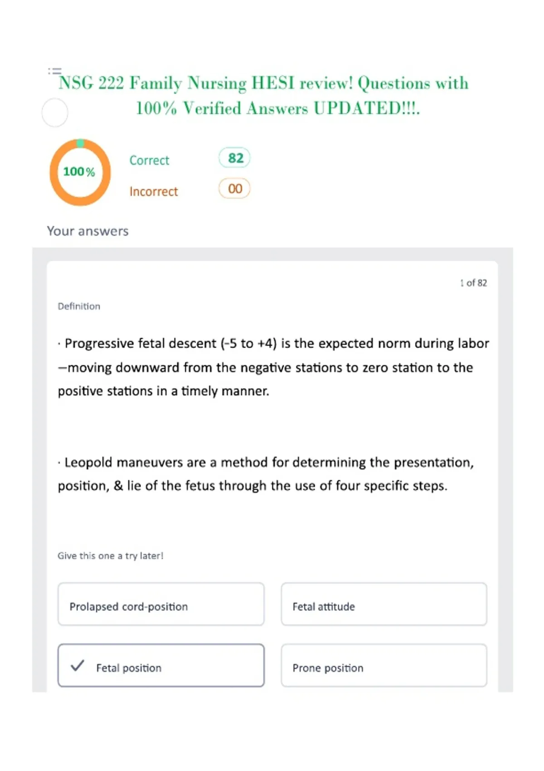Click the Definition label on the card
544x771 pixels.
tap(79, 307)
